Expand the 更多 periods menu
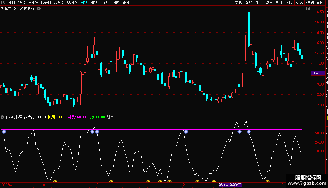328x188 pixels. click(127, 3)
